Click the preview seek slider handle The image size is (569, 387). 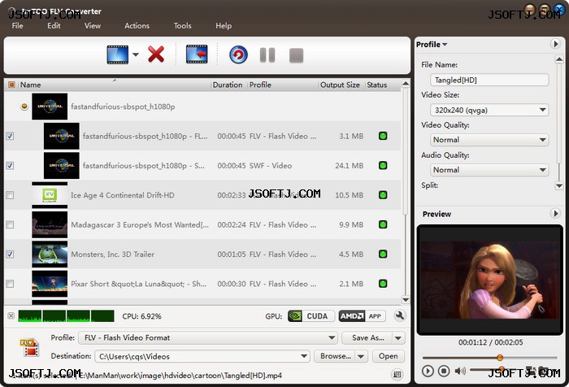coord(500,358)
